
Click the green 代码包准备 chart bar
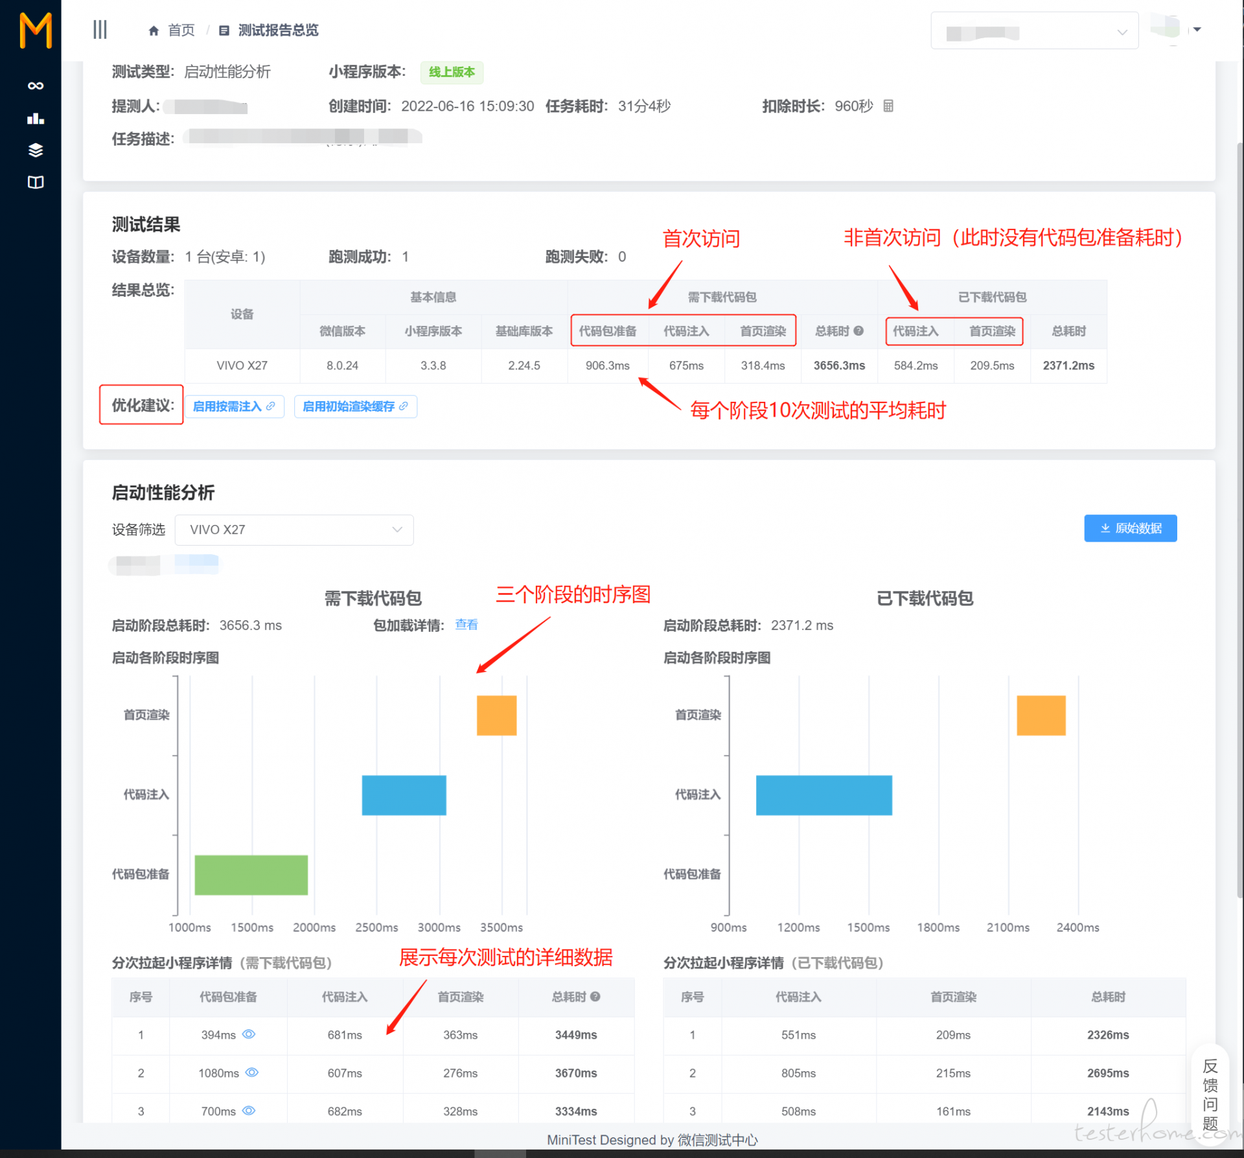pos(251,875)
